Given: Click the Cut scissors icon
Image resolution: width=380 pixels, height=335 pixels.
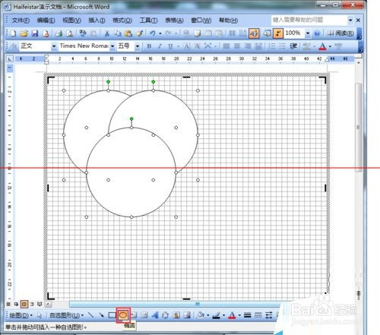Looking at the screenshot, I should (107, 33).
